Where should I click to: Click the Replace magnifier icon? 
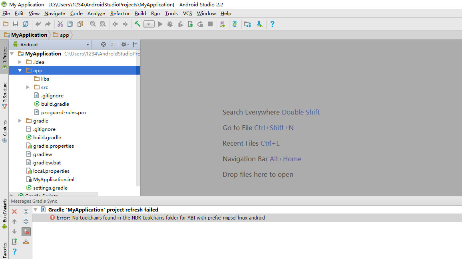coord(103,24)
